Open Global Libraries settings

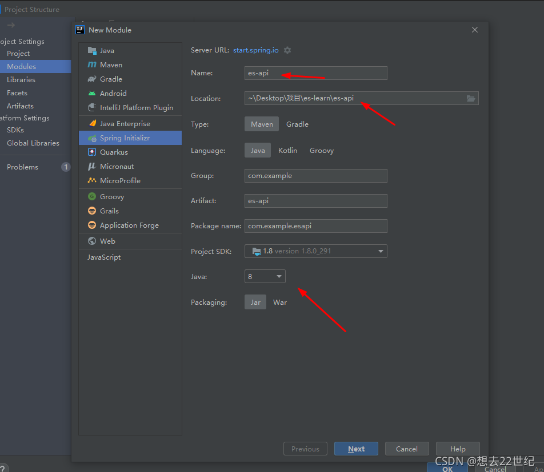pyautogui.click(x=33, y=143)
